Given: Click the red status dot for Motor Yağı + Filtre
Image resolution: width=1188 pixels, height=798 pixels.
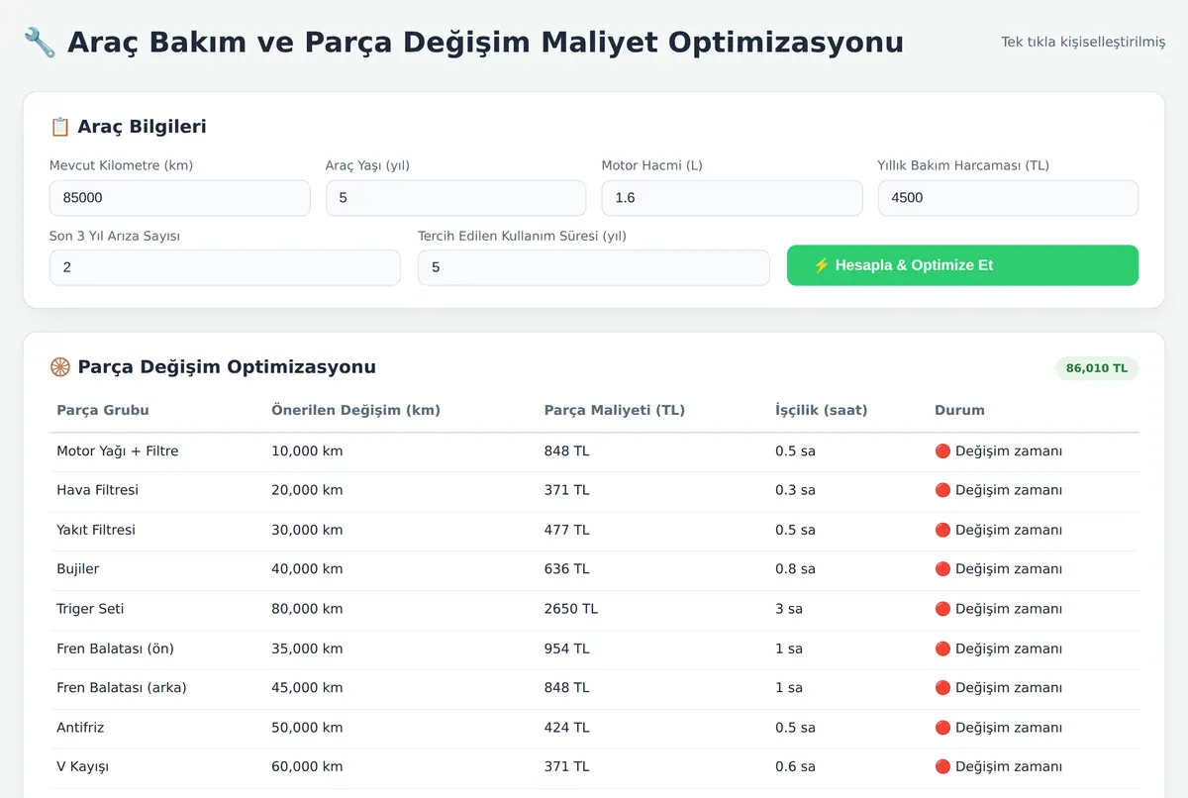Looking at the screenshot, I should click(942, 451).
